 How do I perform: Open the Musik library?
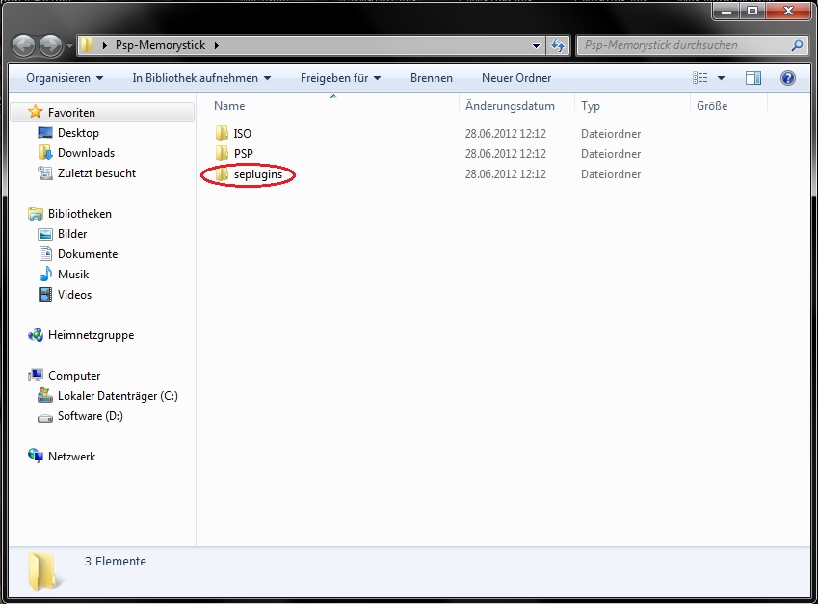(73, 275)
